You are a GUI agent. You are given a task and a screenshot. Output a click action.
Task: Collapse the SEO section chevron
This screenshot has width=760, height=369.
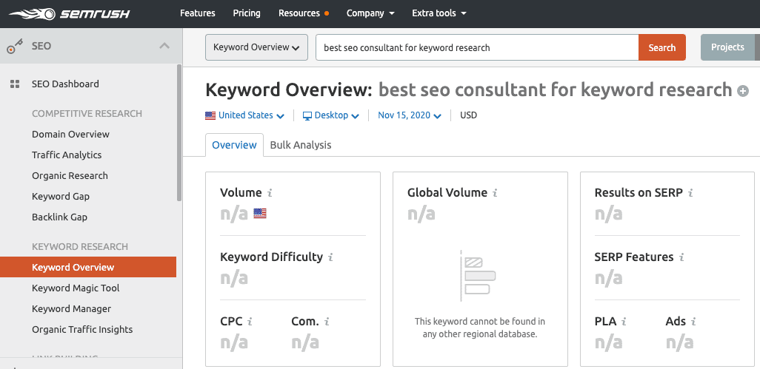pos(164,47)
